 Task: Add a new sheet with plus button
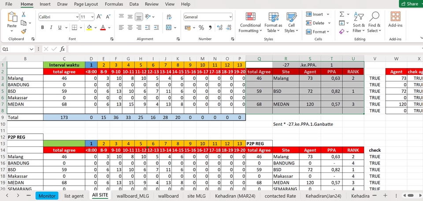385,196
